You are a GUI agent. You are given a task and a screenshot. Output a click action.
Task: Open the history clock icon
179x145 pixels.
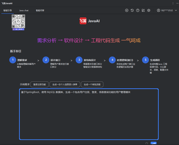point(132,10)
